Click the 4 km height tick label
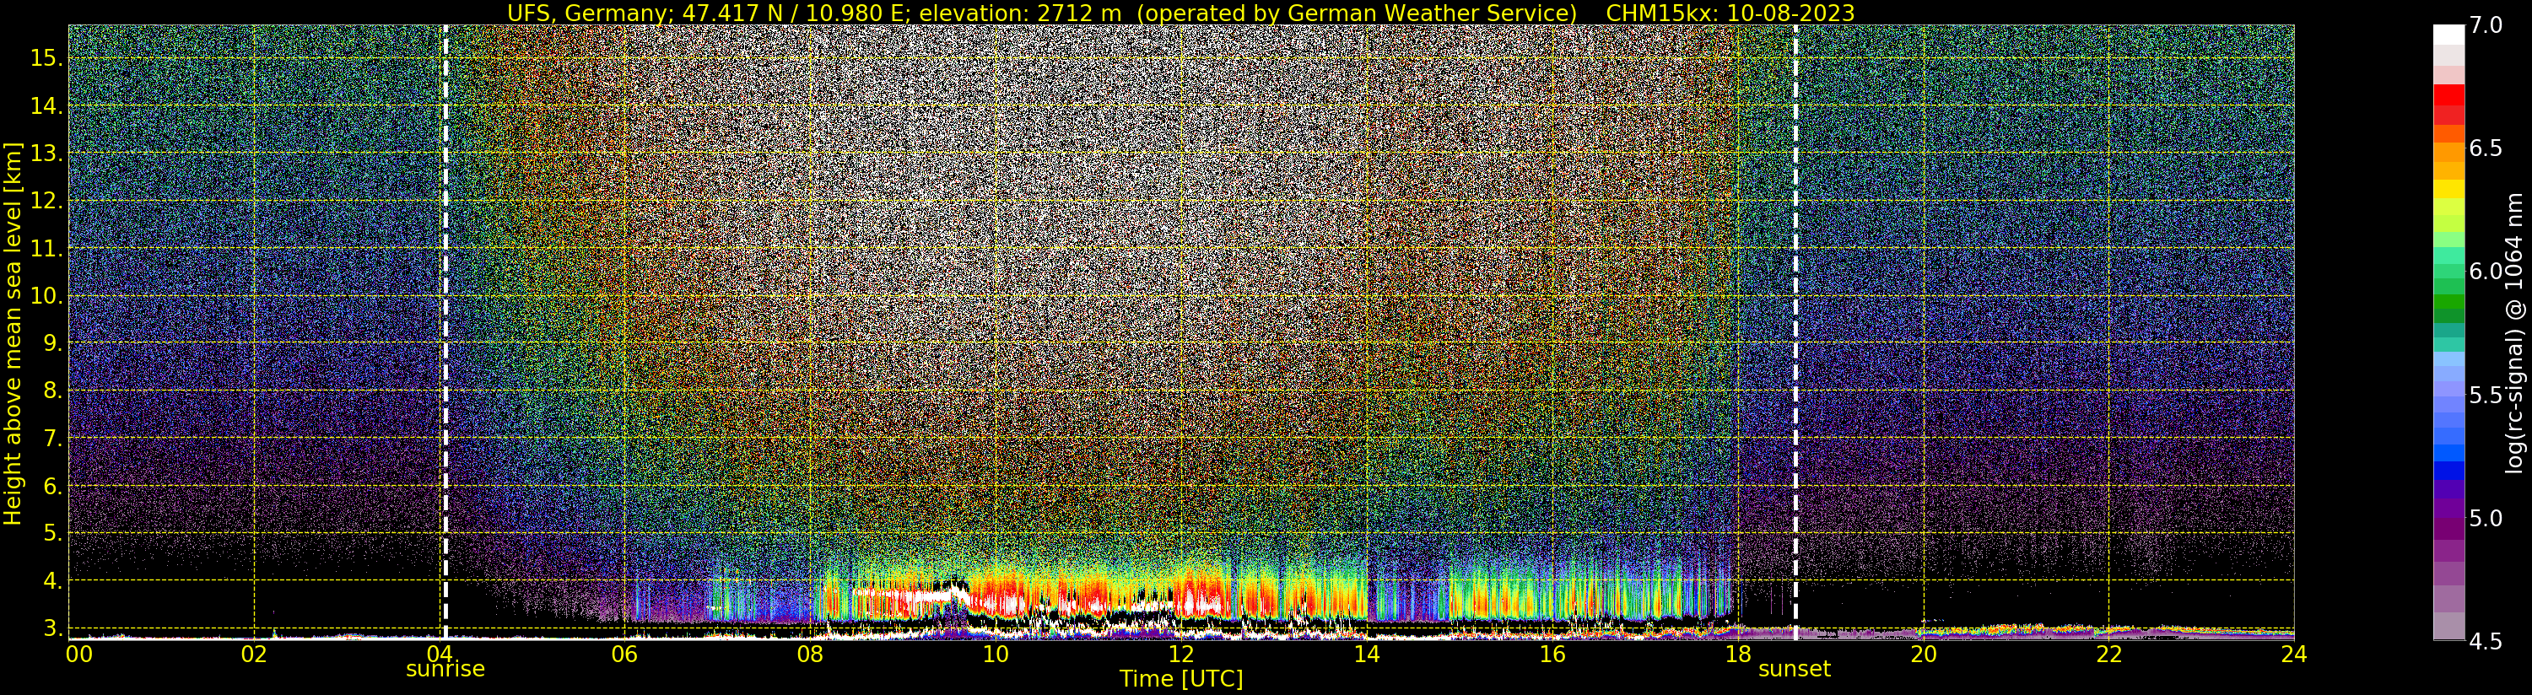2532x695 pixels. (51, 581)
